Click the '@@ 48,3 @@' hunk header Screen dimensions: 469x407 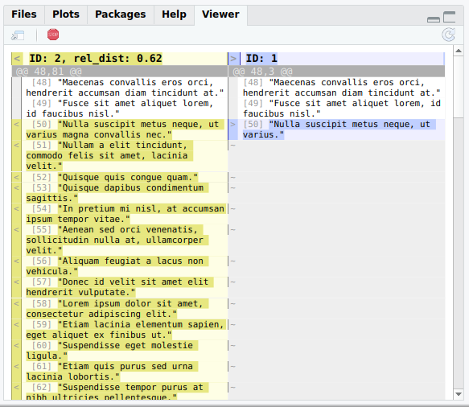[x=263, y=72]
